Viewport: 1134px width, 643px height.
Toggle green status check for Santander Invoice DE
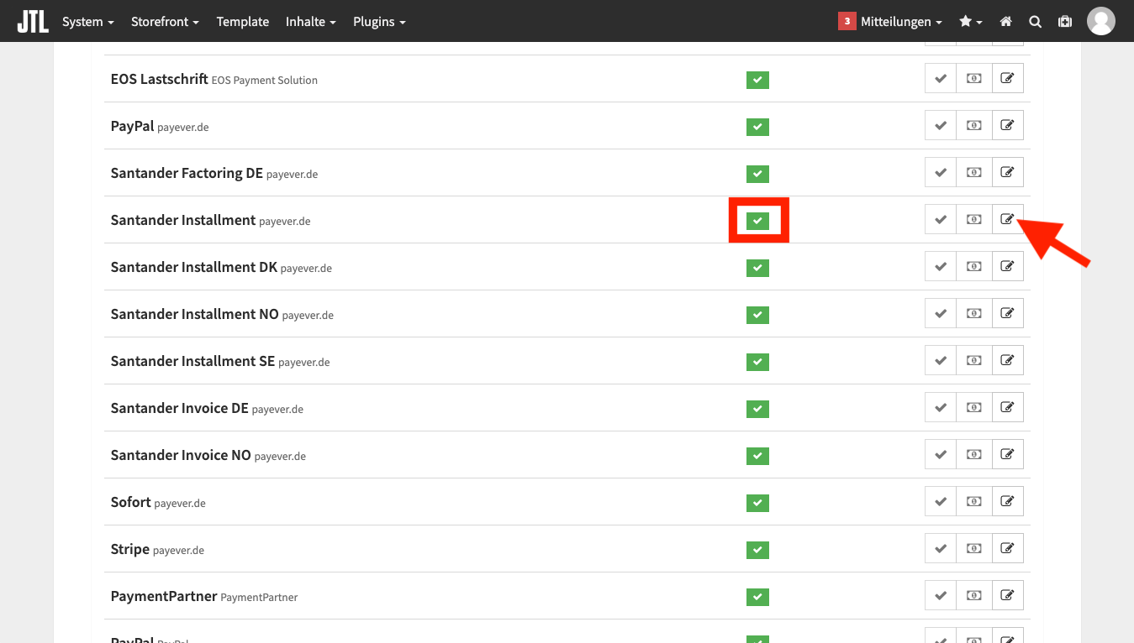coord(757,409)
